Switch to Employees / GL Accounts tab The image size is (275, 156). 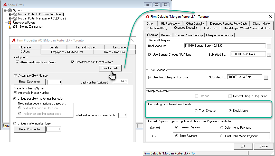(x=67, y=52)
